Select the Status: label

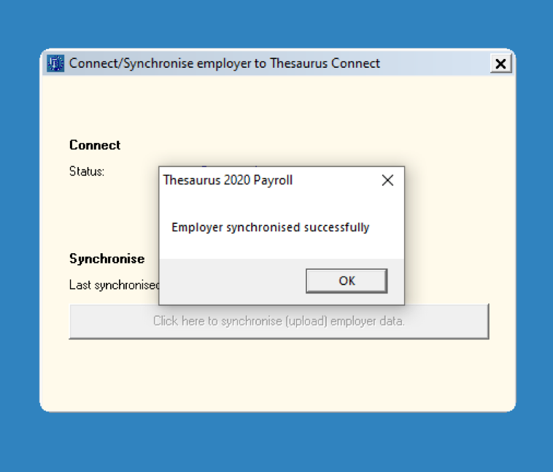(87, 171)
